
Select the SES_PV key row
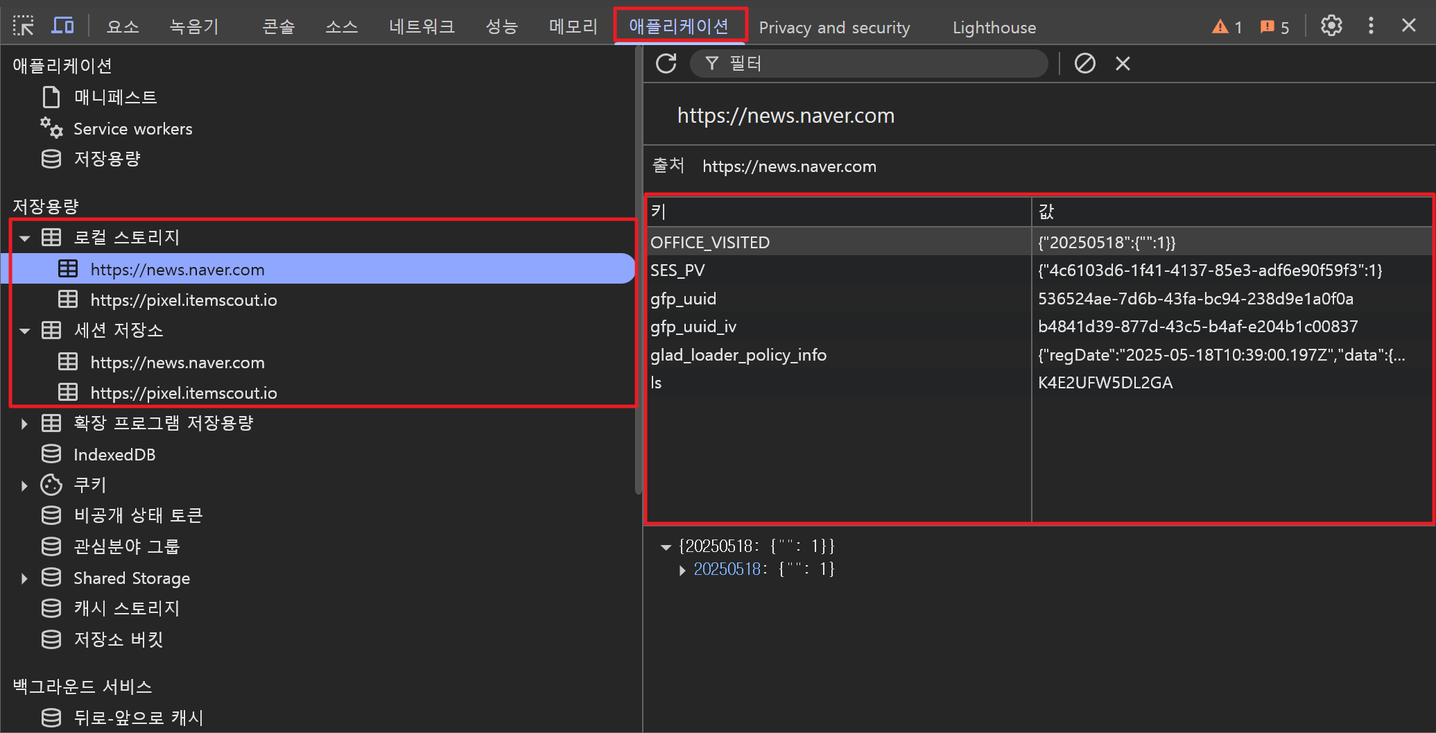click(x=1039, y=270)
